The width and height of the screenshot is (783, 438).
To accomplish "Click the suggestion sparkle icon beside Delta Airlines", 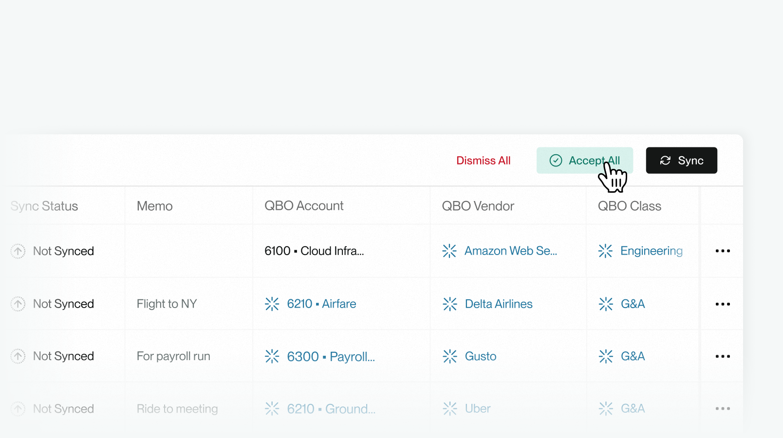I will pos(450,304).
